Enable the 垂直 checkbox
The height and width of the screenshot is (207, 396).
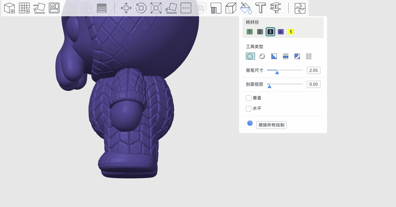249,98
